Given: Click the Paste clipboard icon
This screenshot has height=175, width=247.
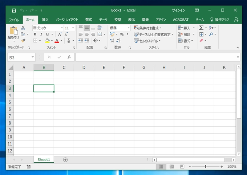Looking at the screenshot, I should click(13, 30).
